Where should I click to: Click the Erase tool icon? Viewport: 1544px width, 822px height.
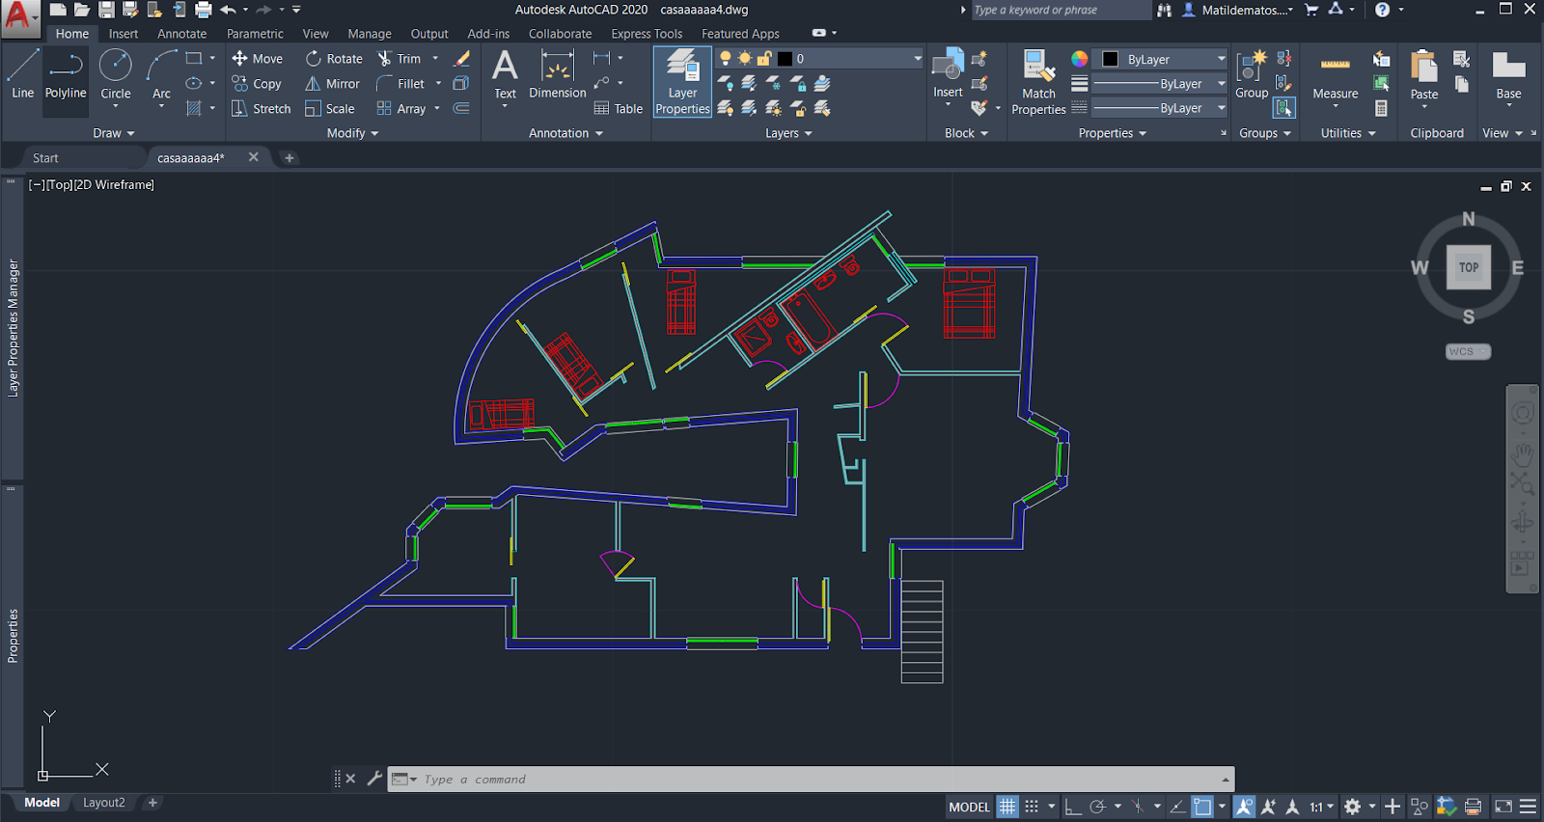coord(462,59)
